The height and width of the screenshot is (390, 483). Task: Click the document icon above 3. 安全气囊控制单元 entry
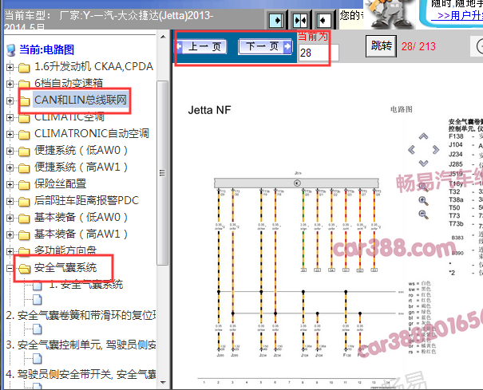pyautogui.click(x=38, y=329)
